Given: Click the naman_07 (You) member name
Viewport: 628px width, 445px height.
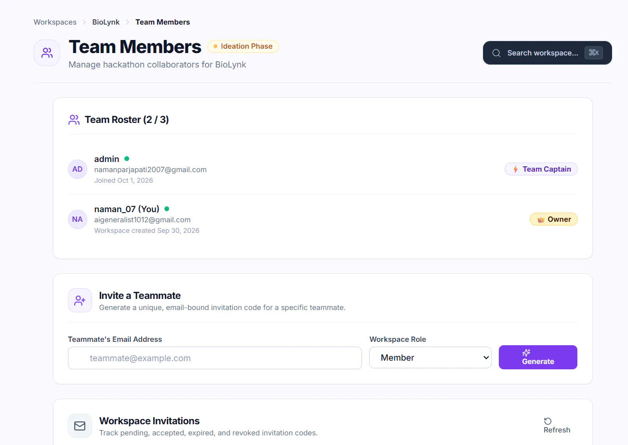Looking at the screenshot, I should click(x=127, y=209).
